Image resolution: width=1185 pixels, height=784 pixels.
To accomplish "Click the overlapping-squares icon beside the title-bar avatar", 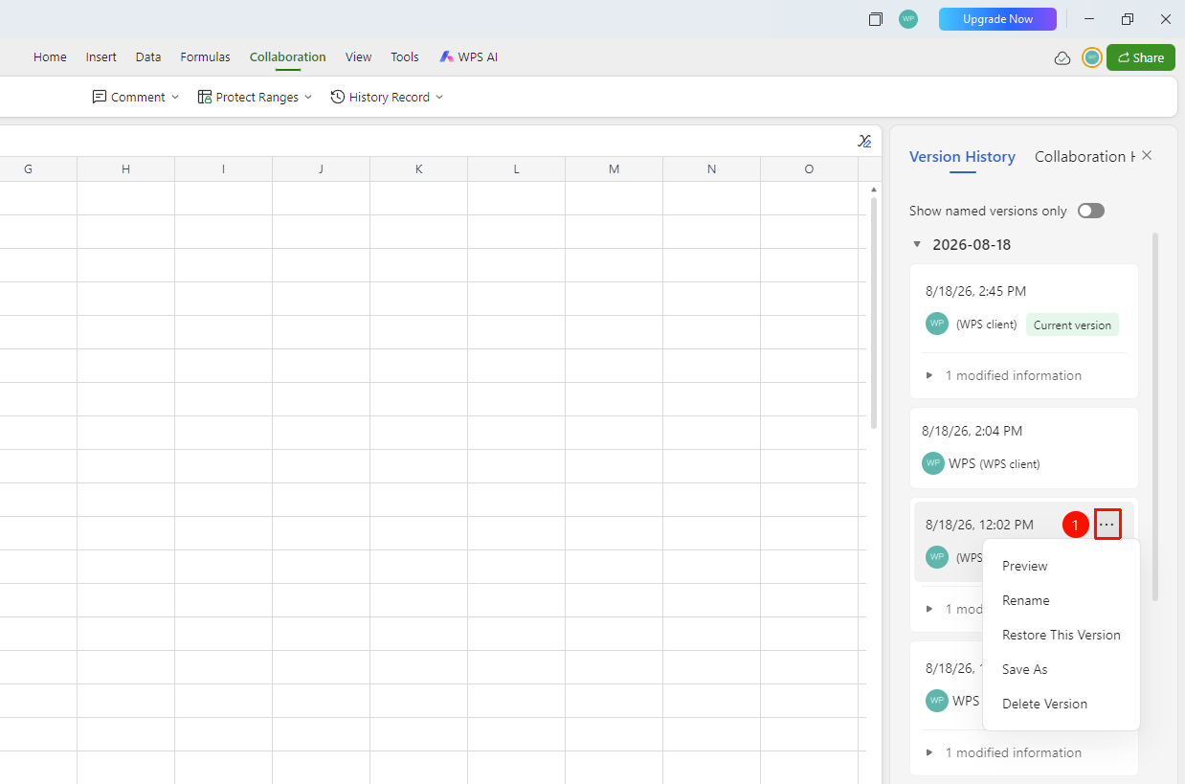I will (875, 19).
